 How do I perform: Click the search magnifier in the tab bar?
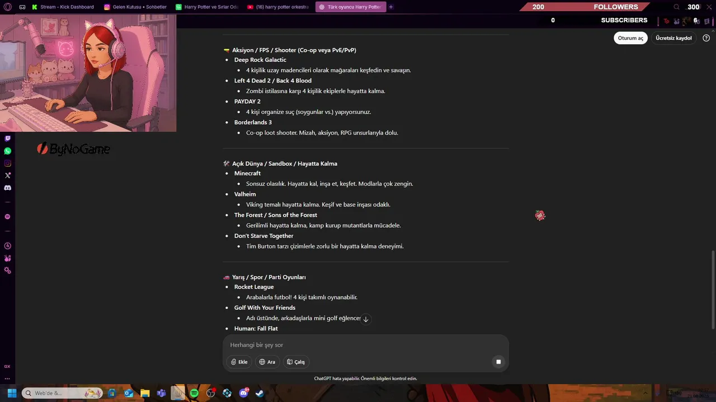676,7
